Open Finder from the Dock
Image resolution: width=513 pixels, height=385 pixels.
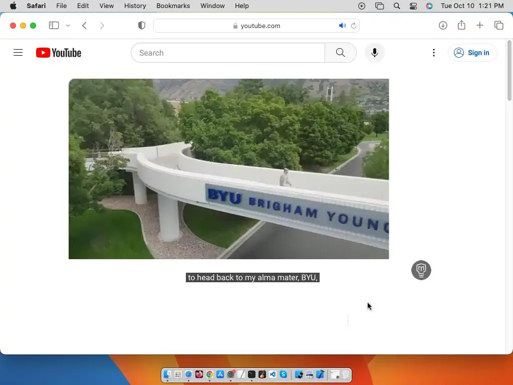click(x=167, y=374)
